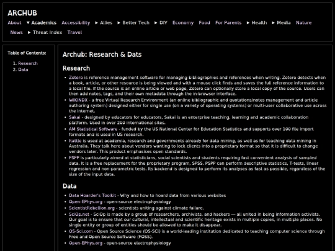
Task: Open the ARCHUB site title
Action: 22,13
